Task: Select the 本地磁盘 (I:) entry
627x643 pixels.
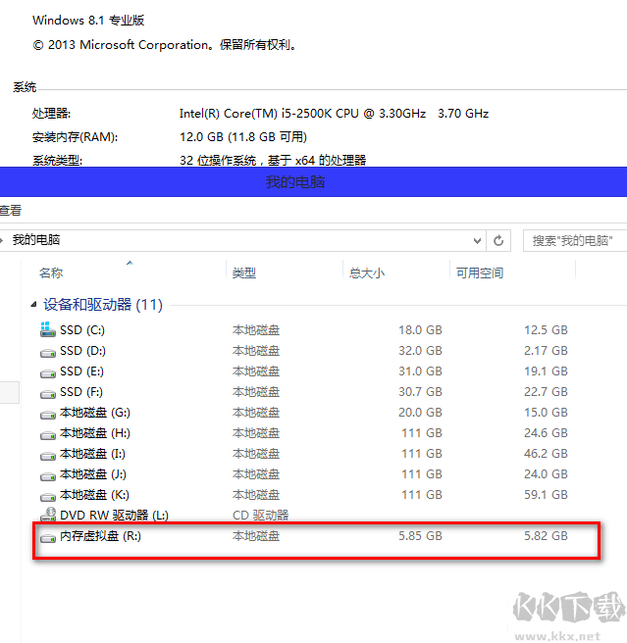Action: [x=92, y=454]
